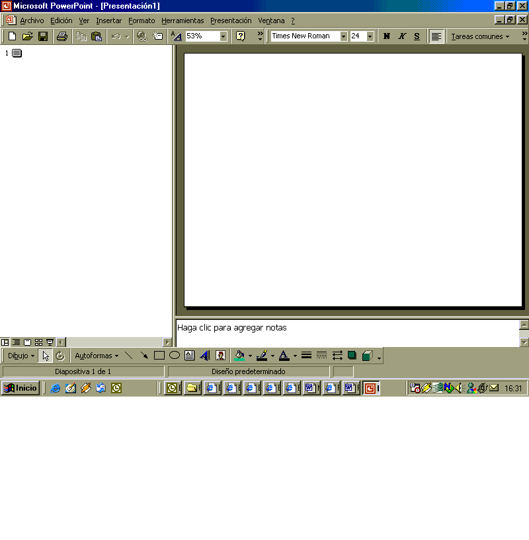Toggle Italic formatting button
Image resolution: width=529 pixels, height=540 pixels.
402,36
